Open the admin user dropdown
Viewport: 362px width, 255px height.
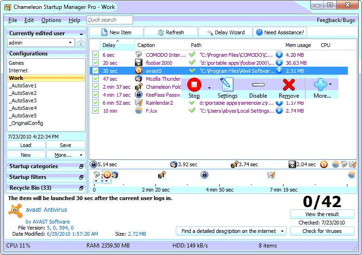[70, 43]
